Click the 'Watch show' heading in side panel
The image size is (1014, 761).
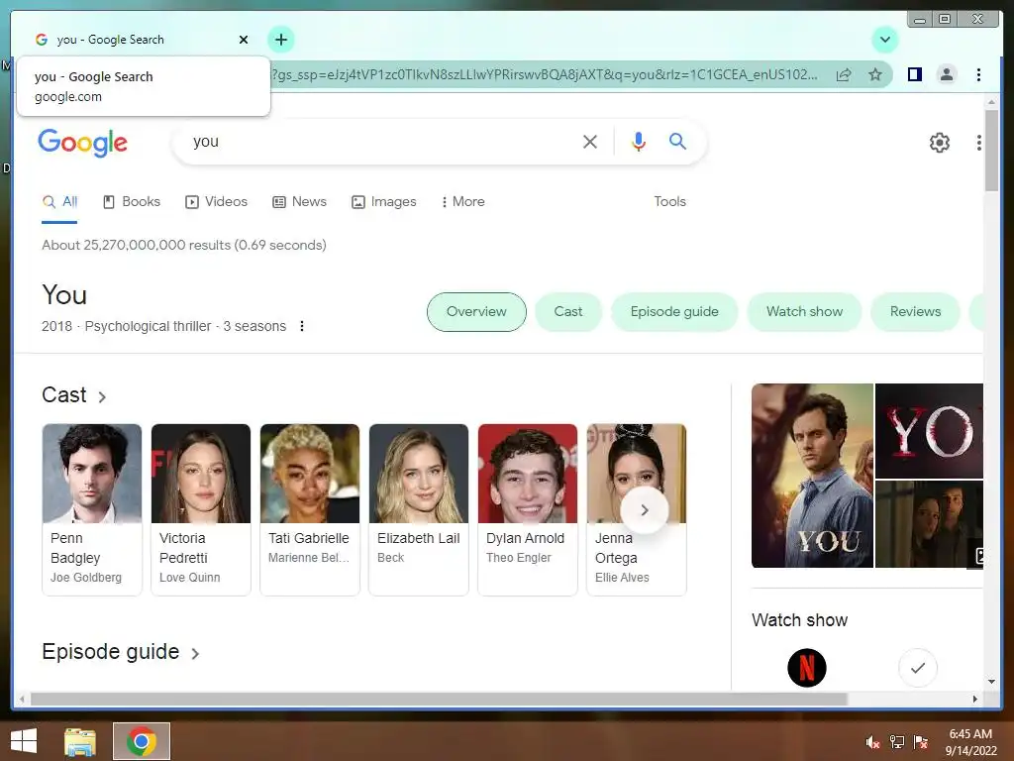799,620
